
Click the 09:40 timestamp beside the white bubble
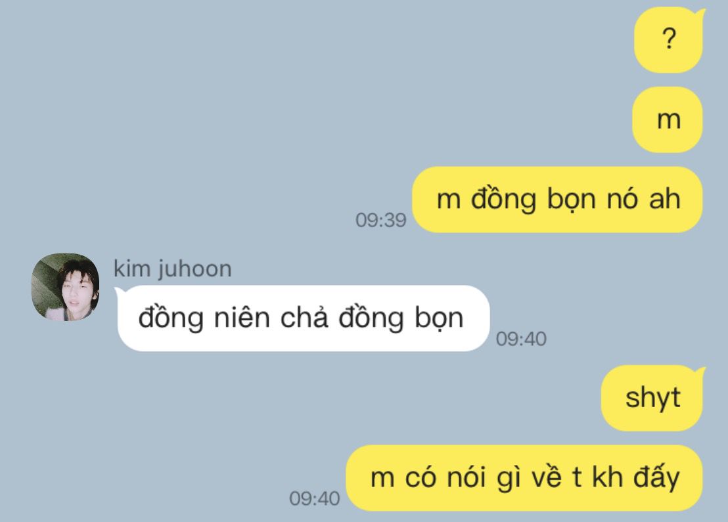[521, 339]
